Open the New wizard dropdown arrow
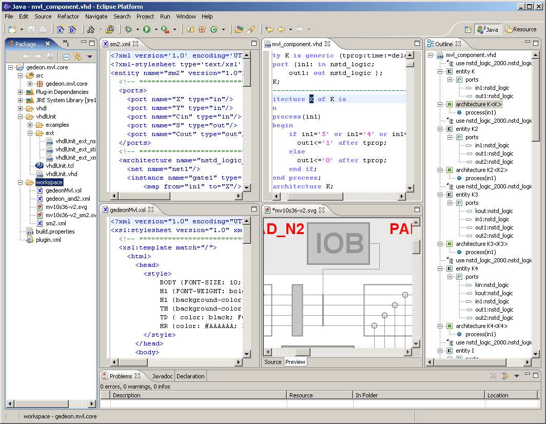 pos(22,30)
